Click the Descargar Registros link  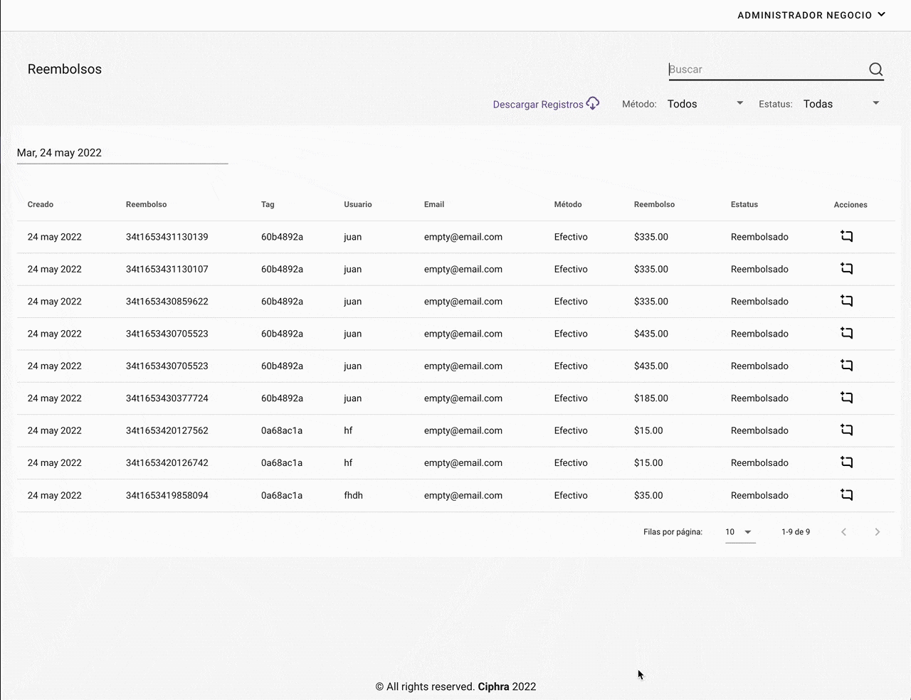[x=538, y=105]
